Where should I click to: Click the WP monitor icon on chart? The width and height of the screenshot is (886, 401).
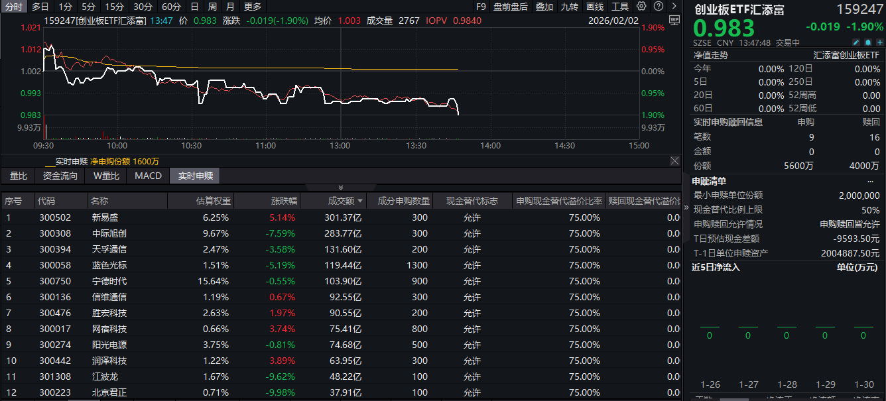click(x=674, y=20)
